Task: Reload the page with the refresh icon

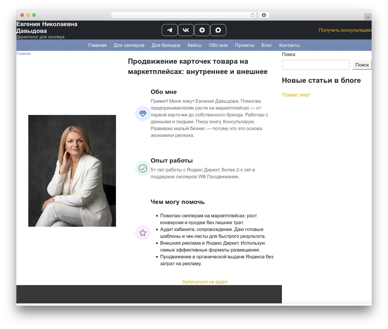Action: pos(252,15)
